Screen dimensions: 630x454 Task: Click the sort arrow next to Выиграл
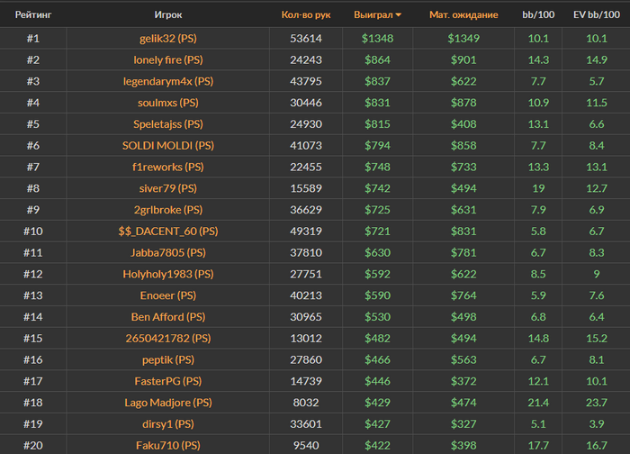point(398,15)
